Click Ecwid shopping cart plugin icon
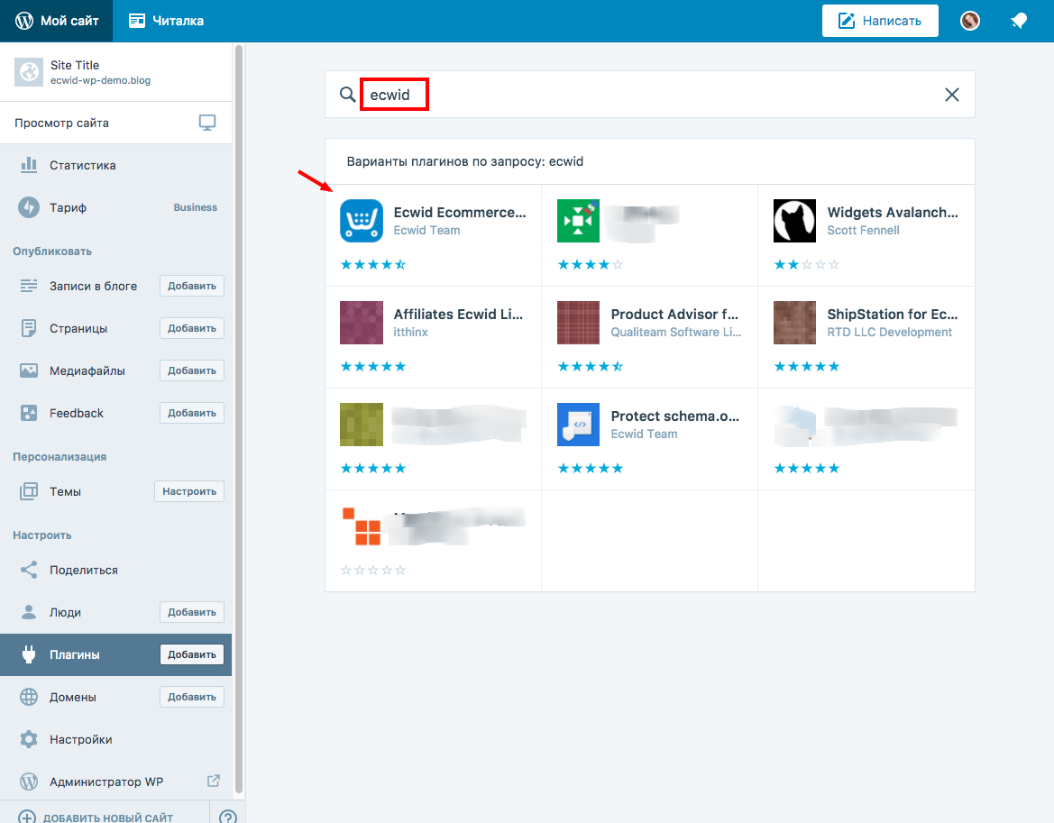This screenshot has width=1054, height=823. 362,220
